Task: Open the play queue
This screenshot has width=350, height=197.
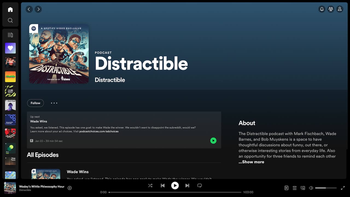Action: click(x=294, y=188)
